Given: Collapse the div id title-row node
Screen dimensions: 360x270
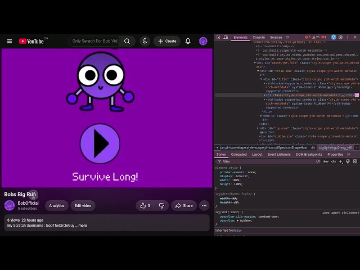Looking at the screenshot, I should click(x=258, y=71).
